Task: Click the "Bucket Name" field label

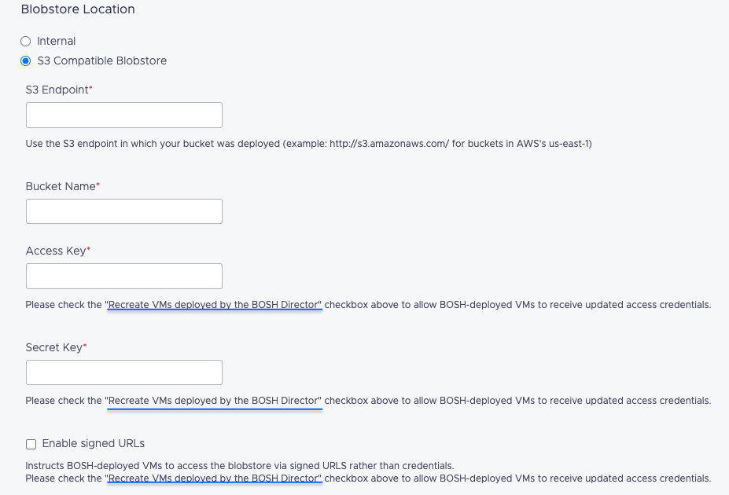Action: 61,186
